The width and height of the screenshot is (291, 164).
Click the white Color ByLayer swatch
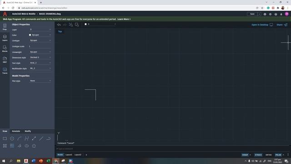(x=30, y=35)
